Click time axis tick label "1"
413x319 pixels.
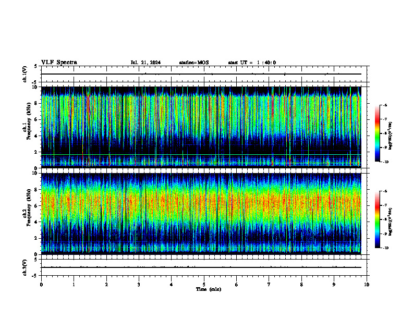coord(74,285)
